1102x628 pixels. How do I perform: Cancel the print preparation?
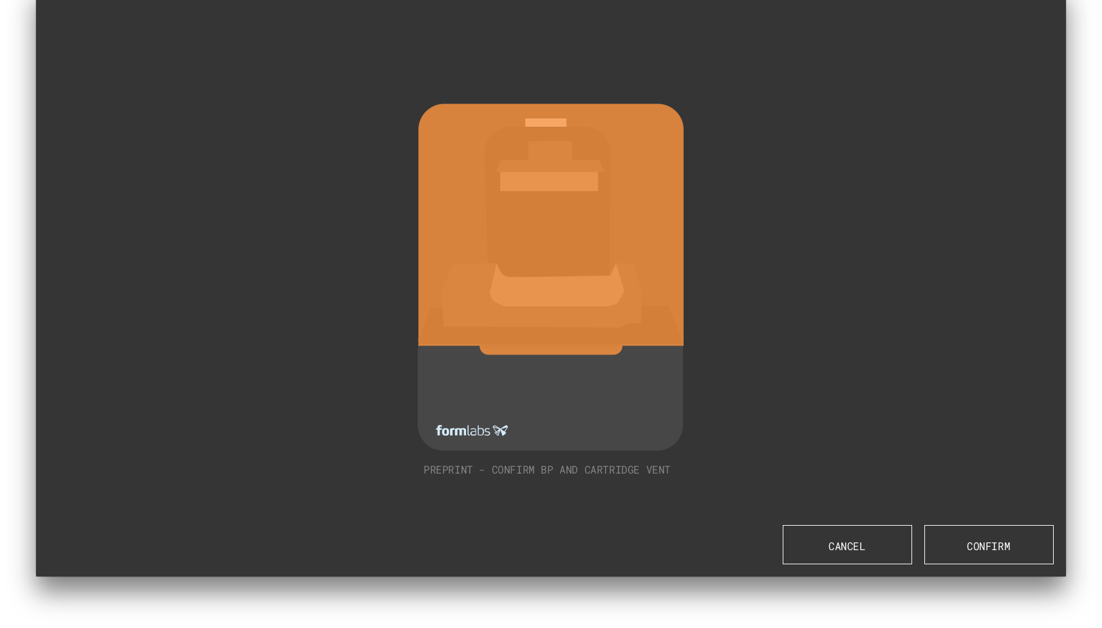[846, 545]
